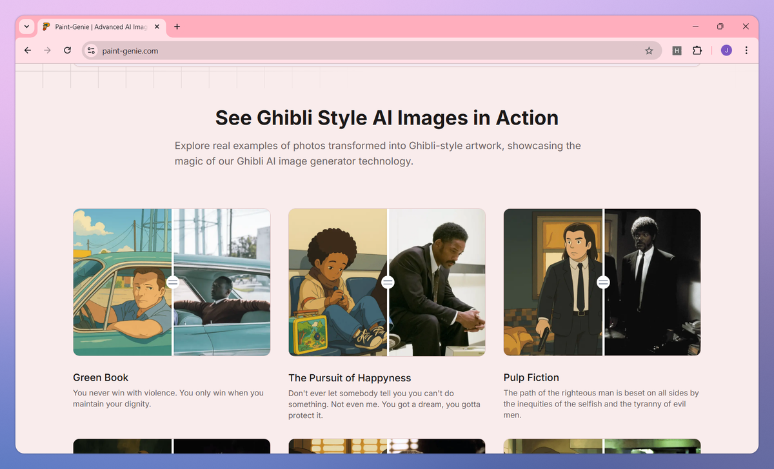The width and height of the screenshot is (774, 469).
Task: Select the Paint-Genie browser tab
Action: pyautogui.click(x=101, y=27)
